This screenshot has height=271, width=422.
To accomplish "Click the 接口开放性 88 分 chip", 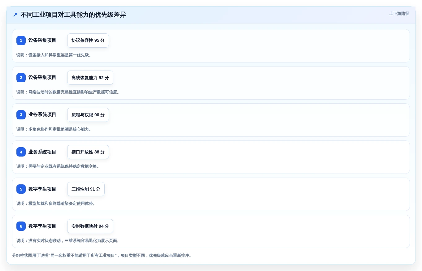I will (88, 152).
